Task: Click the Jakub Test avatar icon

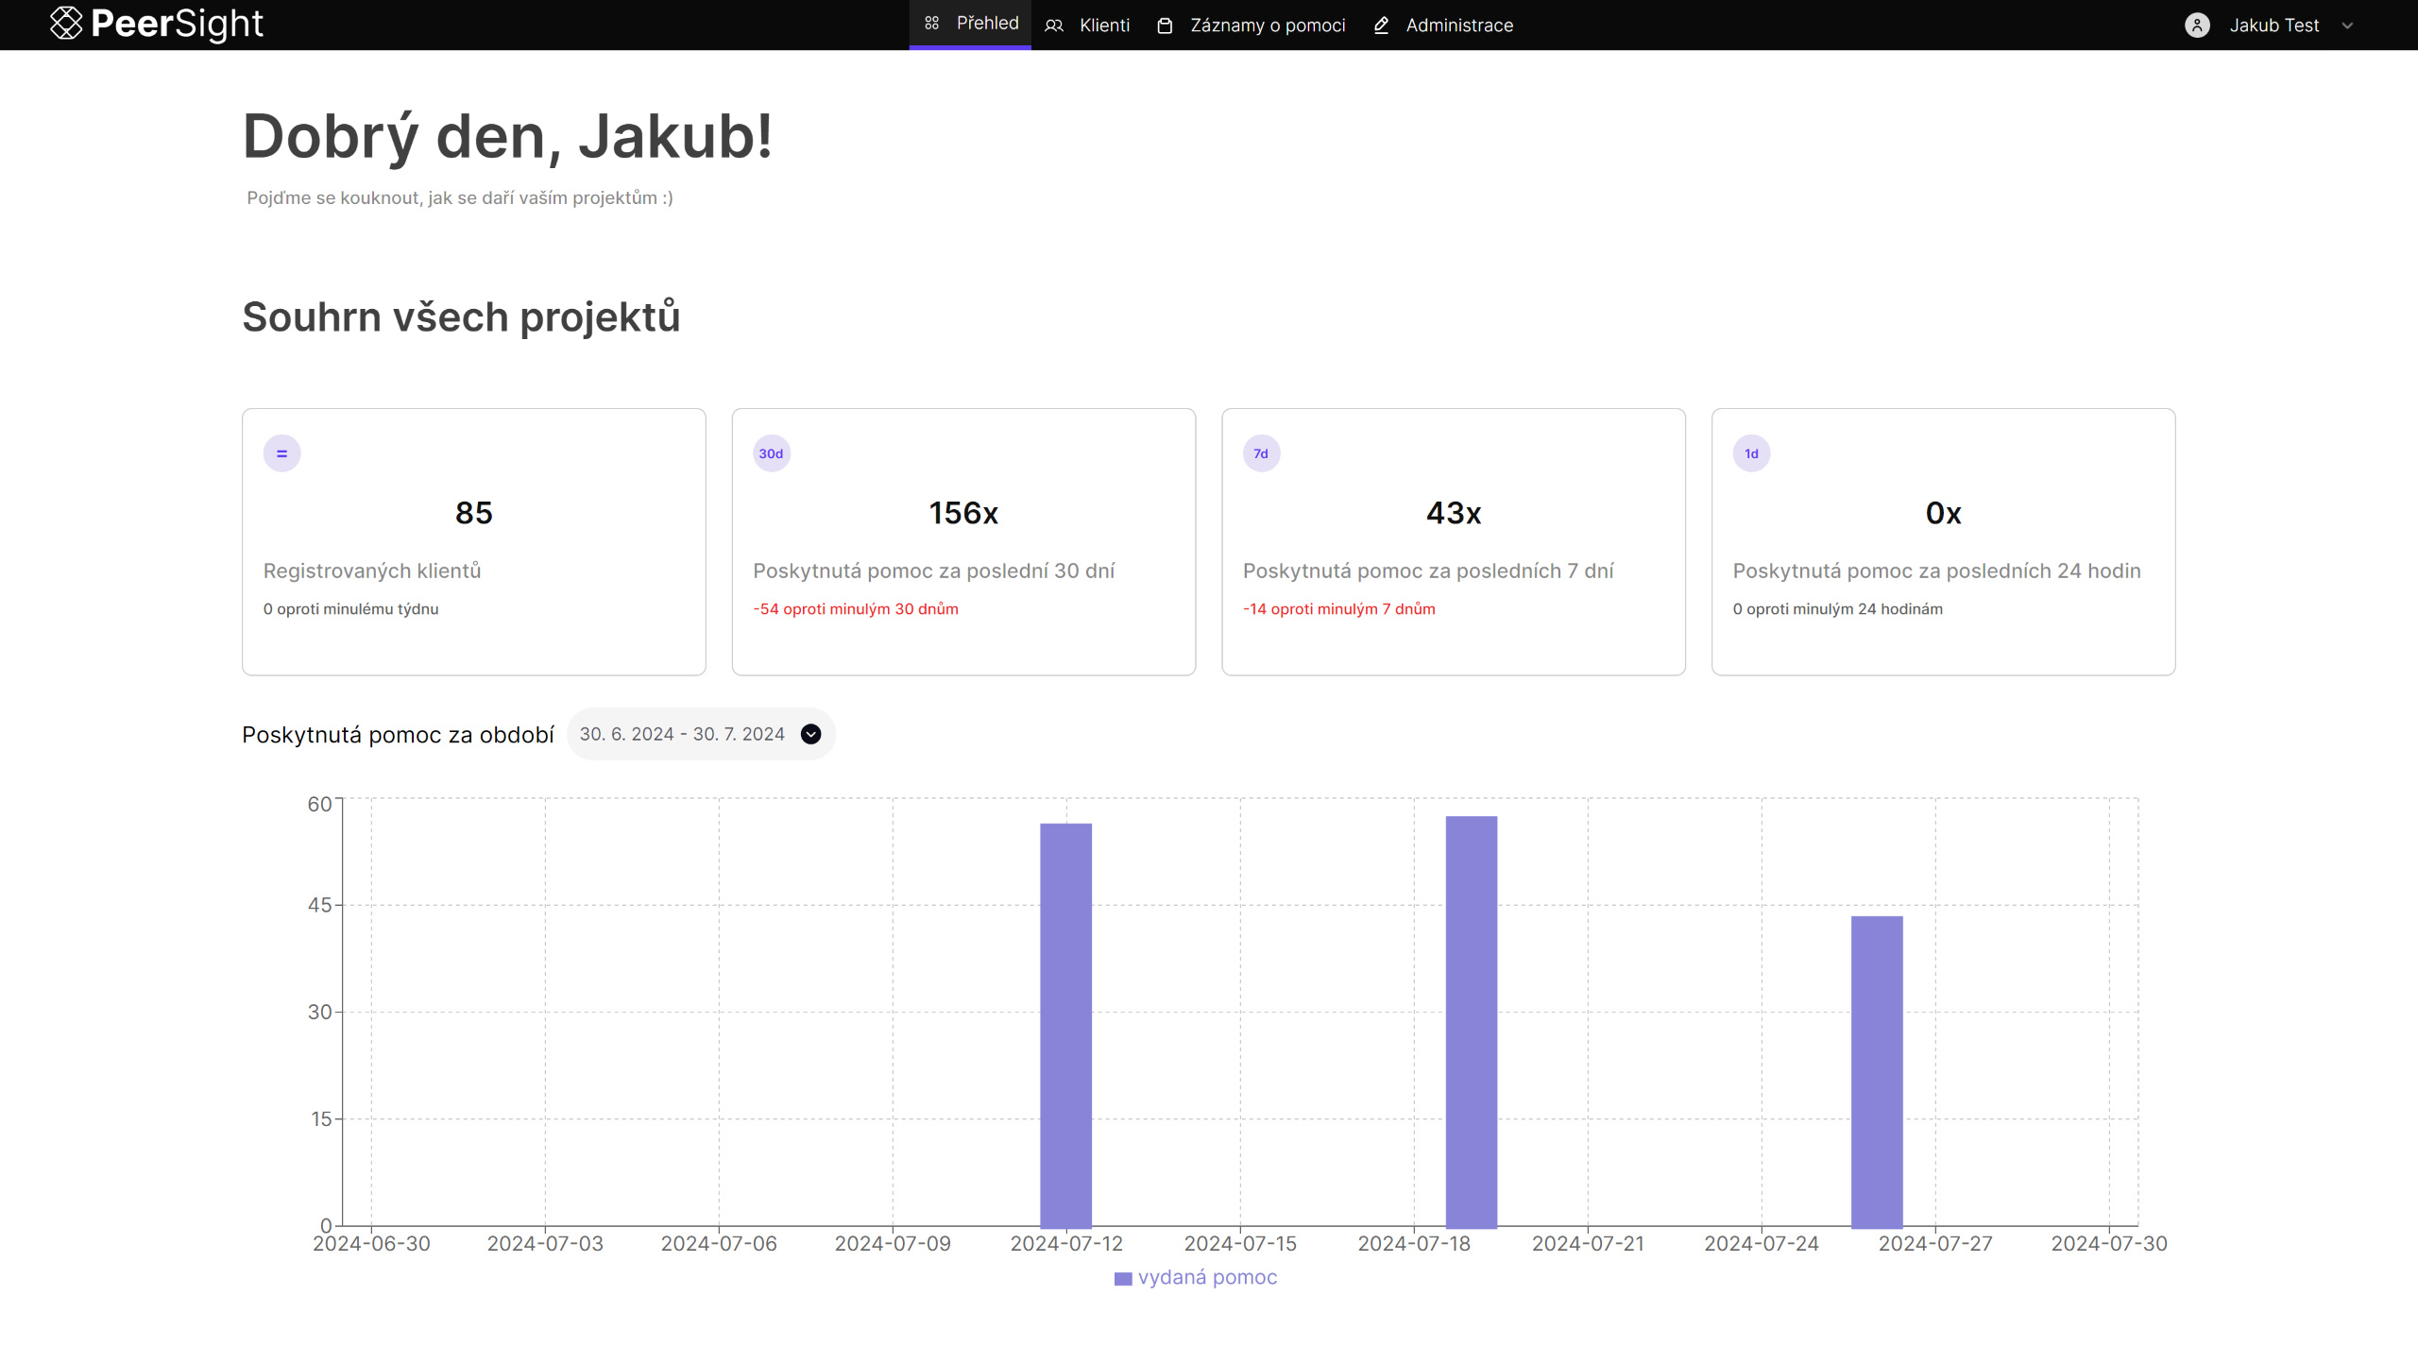Action: click(2197, 26)
